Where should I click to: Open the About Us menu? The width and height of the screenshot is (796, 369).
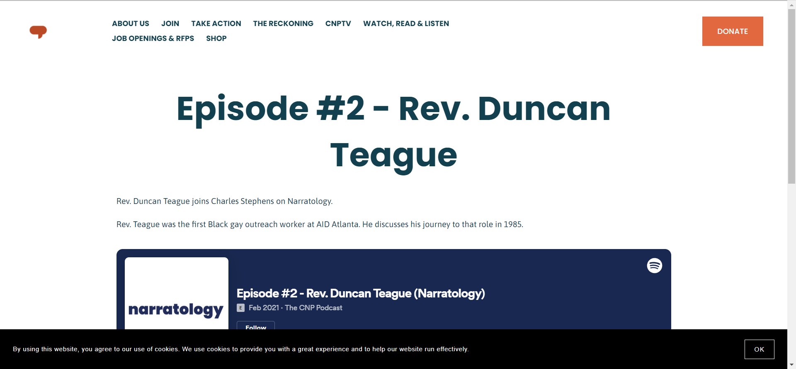tap(130, 24)
